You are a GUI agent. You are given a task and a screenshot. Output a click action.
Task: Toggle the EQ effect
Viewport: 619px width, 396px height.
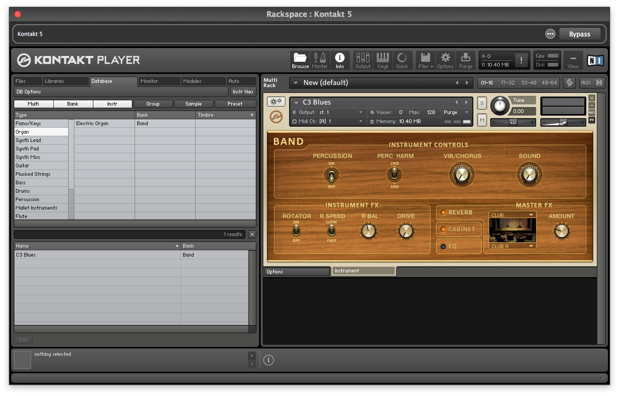tap(443, 247)
